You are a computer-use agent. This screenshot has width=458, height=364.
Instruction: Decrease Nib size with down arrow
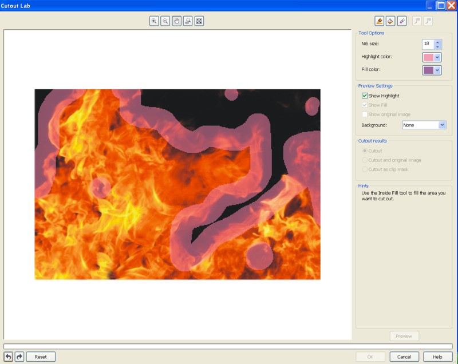click(437, 47)
